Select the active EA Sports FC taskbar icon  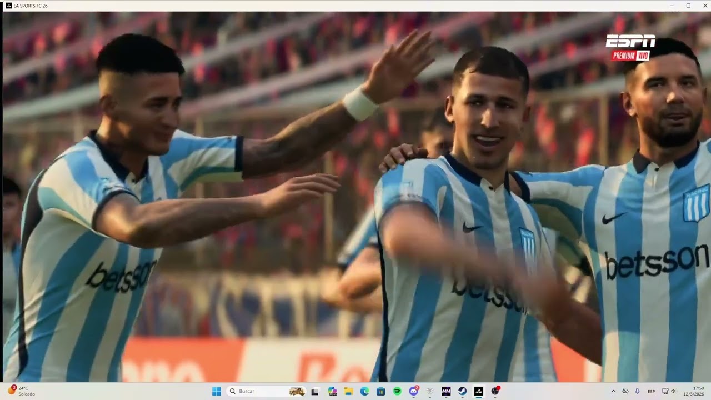pos(478,391)
